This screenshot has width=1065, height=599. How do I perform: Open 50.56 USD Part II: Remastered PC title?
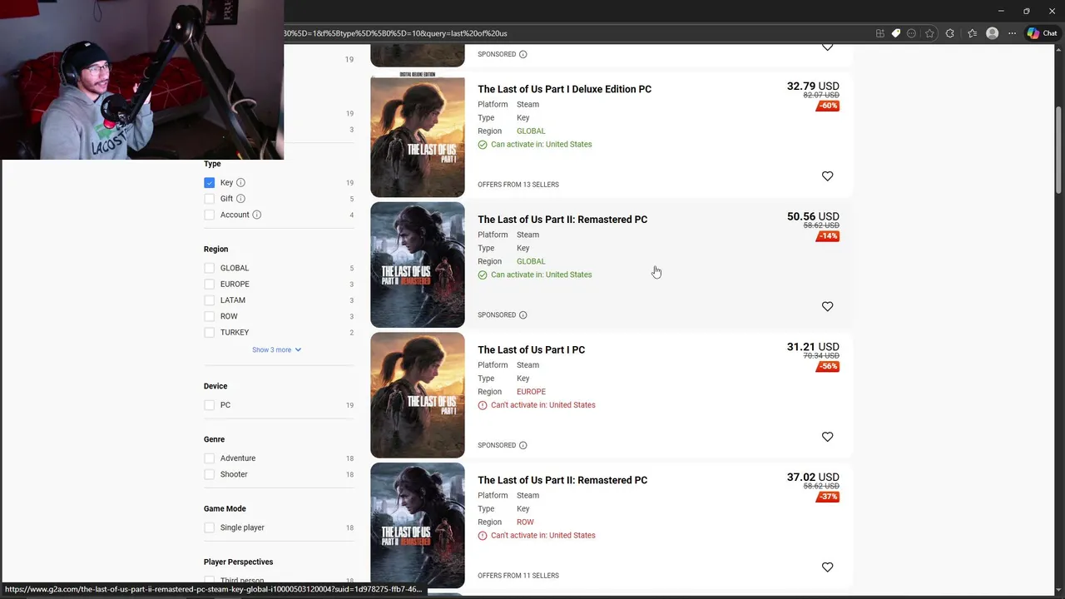[562, 220]
